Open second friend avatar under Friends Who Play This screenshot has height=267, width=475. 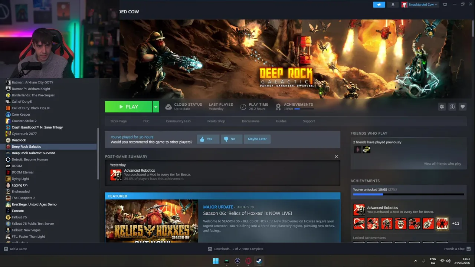pyautogui.click(x=366, y=149)
